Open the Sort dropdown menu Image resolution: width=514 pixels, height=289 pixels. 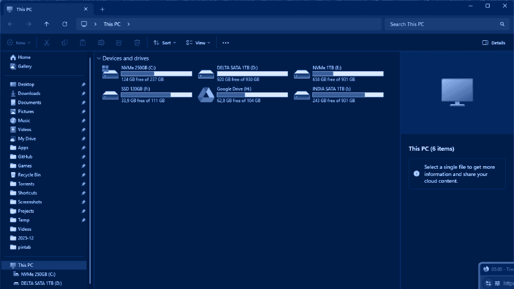(165, 43)
